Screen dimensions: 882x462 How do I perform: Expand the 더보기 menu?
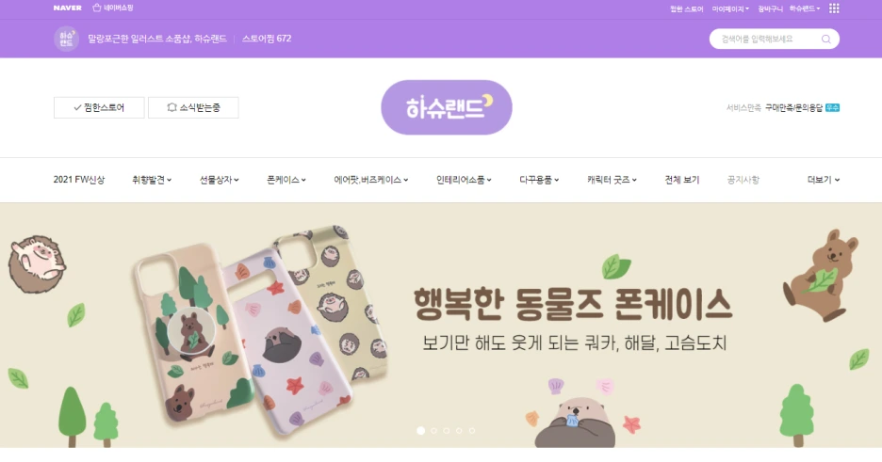coord(824,180)
